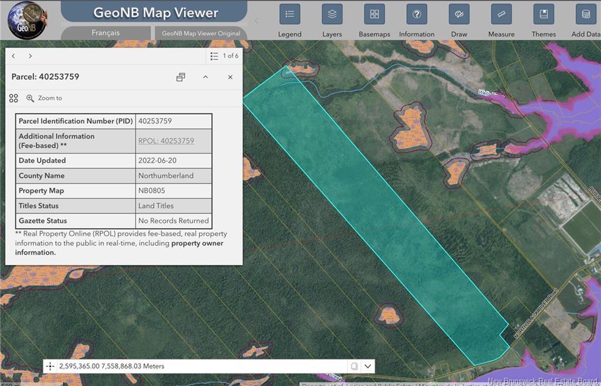Image resolution: width=601 pixels, height=386 pixels.
Task: Open the Add Data tool
Action: click(585, 15)
